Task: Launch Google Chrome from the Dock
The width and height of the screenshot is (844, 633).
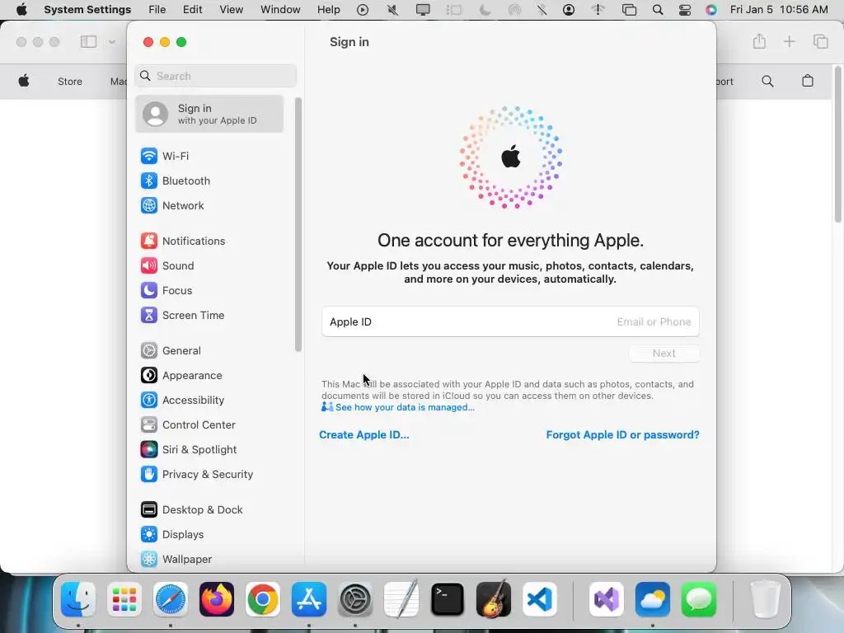Action: click(x=263, y=599)
